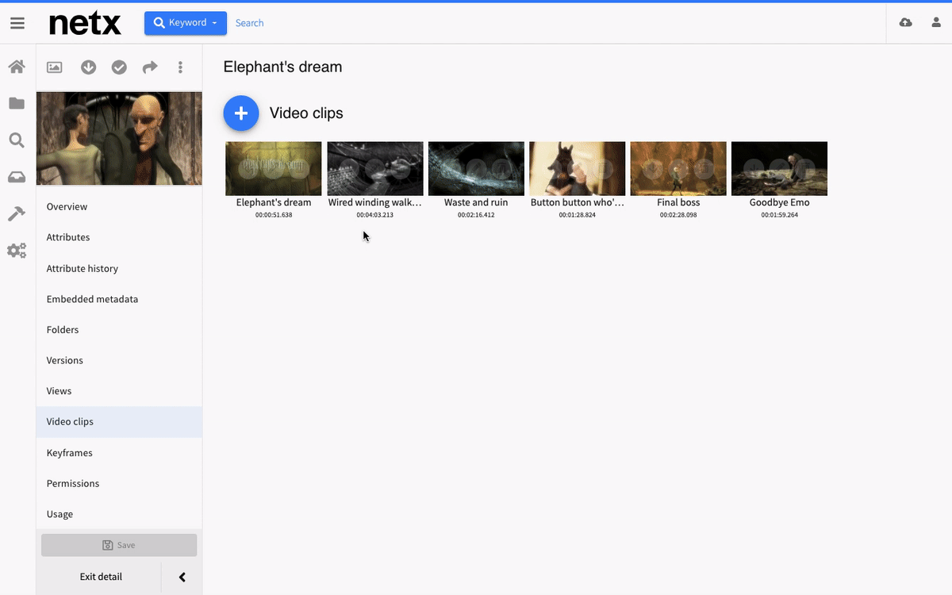952x595 pixels.
Task: Open the Attributes tab
Action: point(119,237)
